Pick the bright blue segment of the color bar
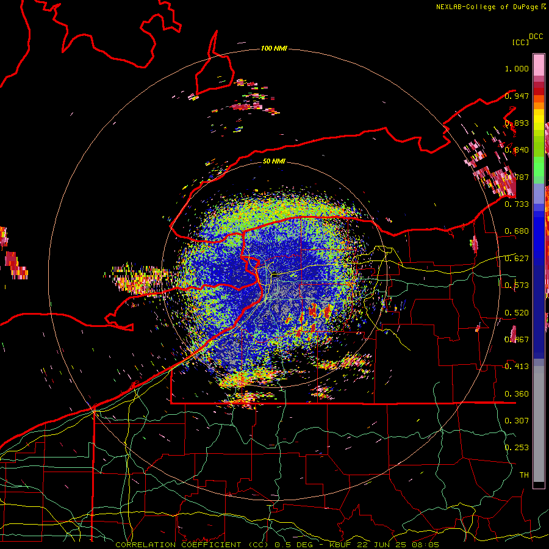The height and width of the screenshot is (549, 549). click(539, 237)
